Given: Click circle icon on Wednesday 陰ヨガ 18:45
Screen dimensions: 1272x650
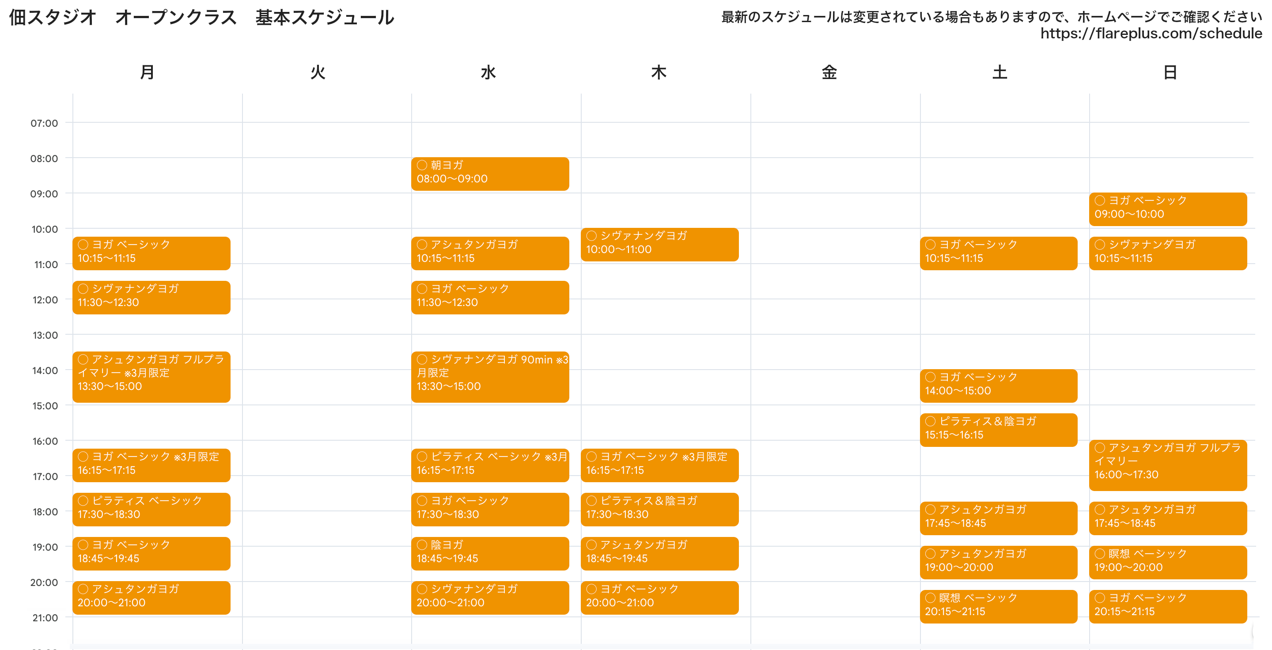Looking at the screenshot, I should (x=422, y=544).
